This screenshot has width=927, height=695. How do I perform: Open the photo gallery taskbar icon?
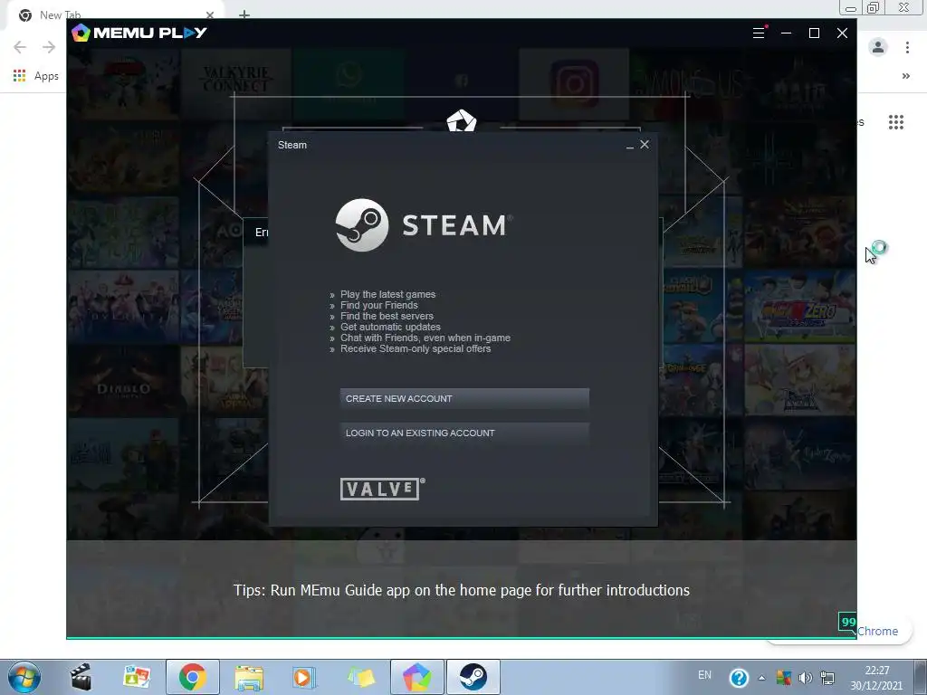137,677
